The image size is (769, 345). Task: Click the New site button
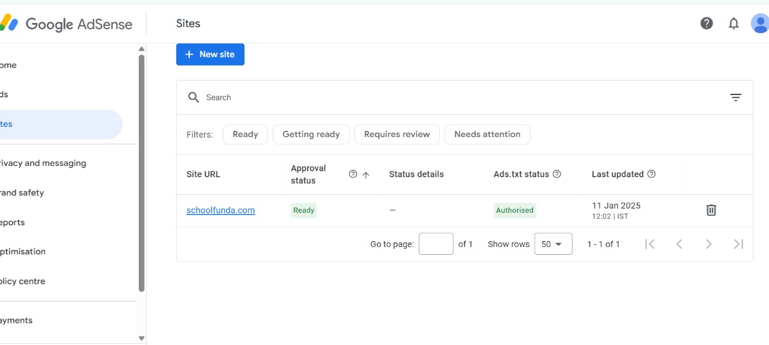pos(210,54)
